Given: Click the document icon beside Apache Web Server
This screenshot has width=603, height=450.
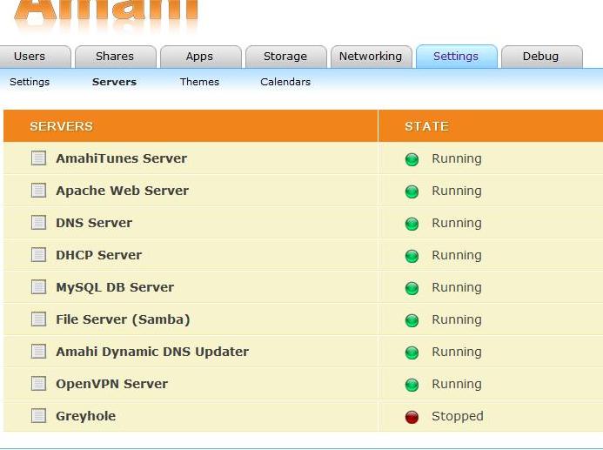Looking at the screenshot, I should (38, 191).
